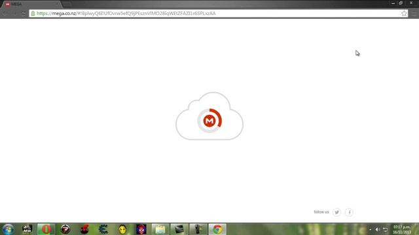Open the file explorer taskbar icon
Viewport: 419px width, 235px height.
point(160,229)
